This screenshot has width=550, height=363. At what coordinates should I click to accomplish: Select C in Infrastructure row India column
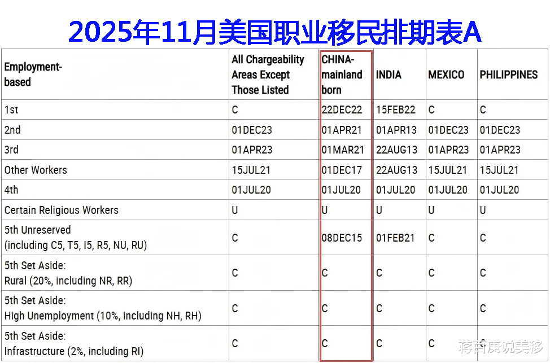point(379,343)
